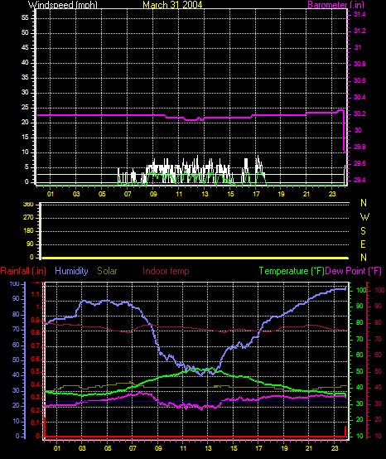
Task: Select the Humidity legend label
Action: pos(71,271)
